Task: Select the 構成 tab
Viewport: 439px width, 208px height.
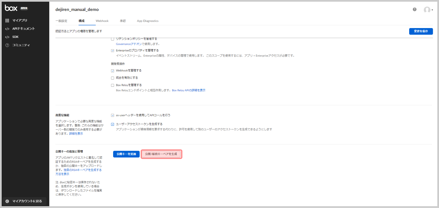Action: pyautogui.click(x=82, y=21)
